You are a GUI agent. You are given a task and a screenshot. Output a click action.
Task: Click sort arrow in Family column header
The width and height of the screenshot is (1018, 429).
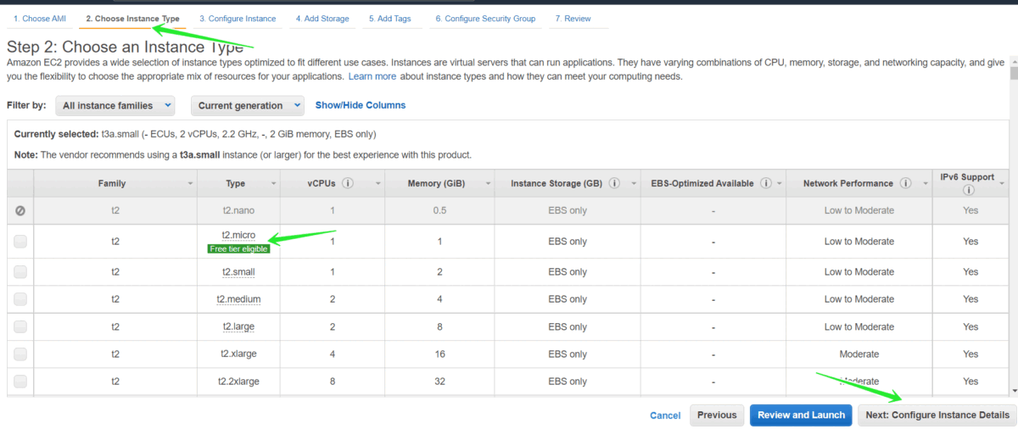[x=189, y=183]
